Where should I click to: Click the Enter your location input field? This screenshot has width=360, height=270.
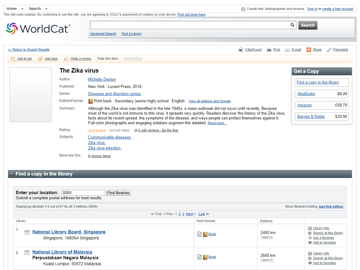pyautogui.click(x=83, y=193)
